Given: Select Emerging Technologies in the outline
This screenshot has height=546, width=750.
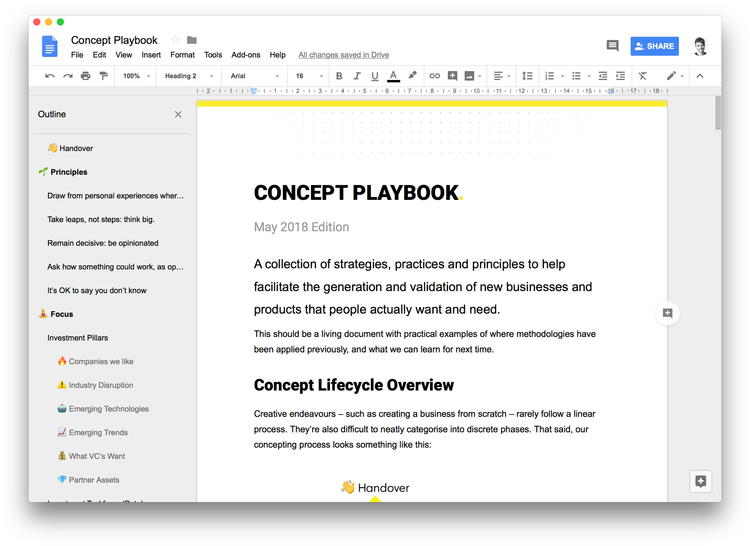Looking at the screenshot, I should tap(103, 409).
